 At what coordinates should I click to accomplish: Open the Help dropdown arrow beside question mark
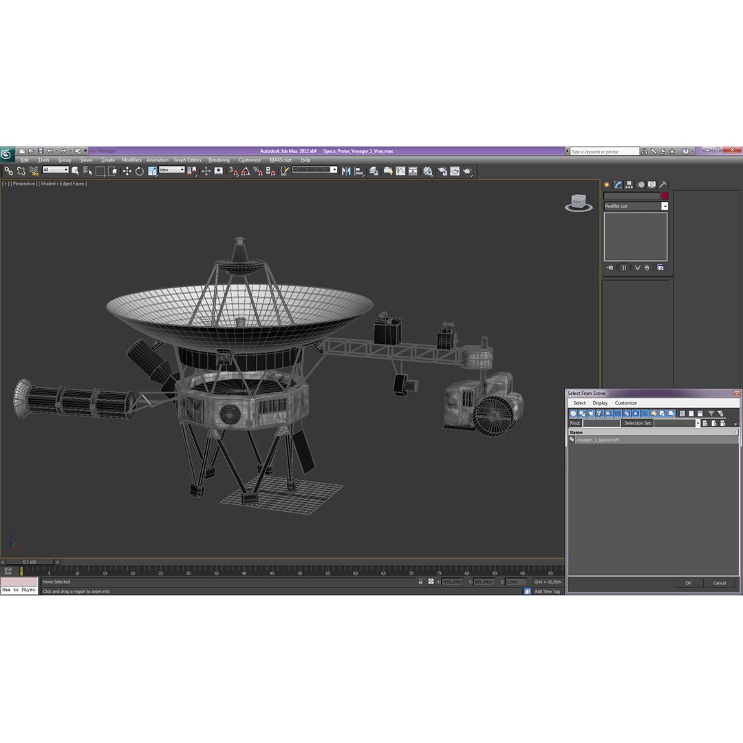(x=692, y=151)
